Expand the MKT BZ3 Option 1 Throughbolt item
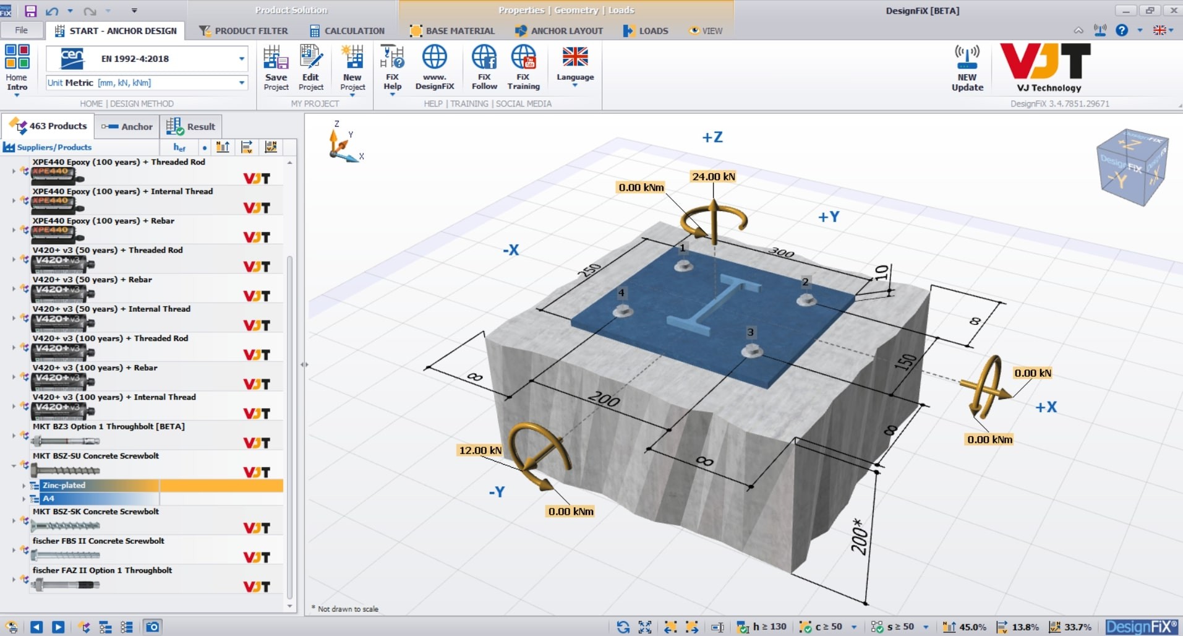The image size is (1183, 636). (x=14, y=436)
